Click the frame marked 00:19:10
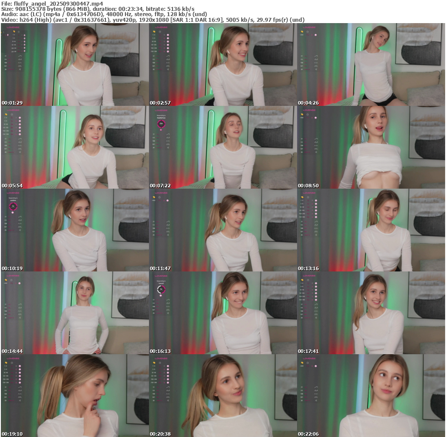This screenshot has height=437, width=446. [x=74, y=396]
